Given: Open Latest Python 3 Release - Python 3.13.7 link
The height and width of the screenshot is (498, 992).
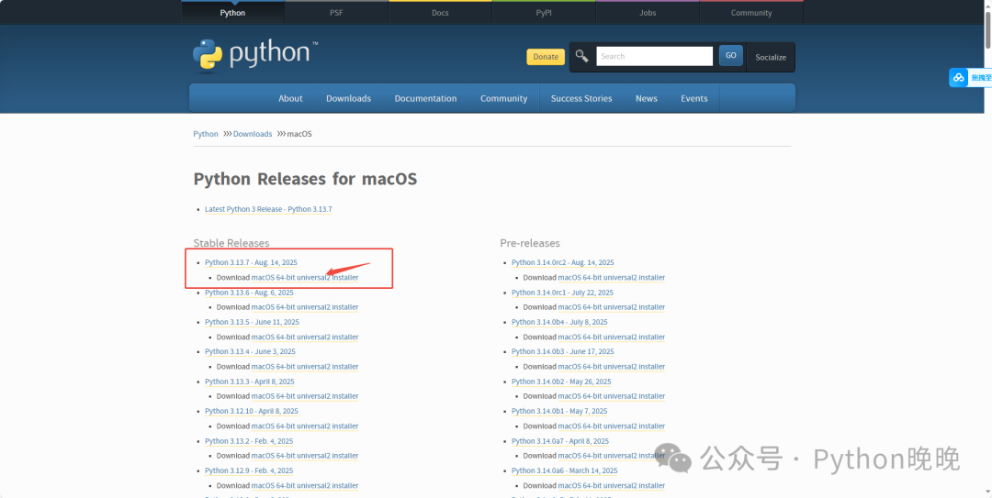Looking at the screenshot, I should [268, 209].
